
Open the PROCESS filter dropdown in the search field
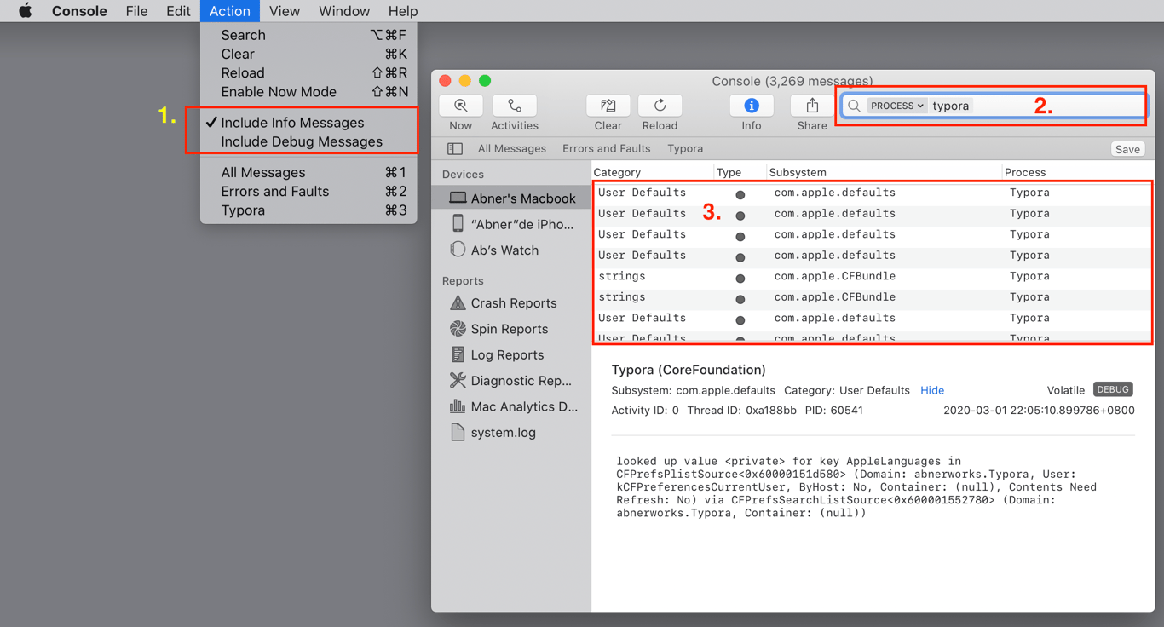897,106
